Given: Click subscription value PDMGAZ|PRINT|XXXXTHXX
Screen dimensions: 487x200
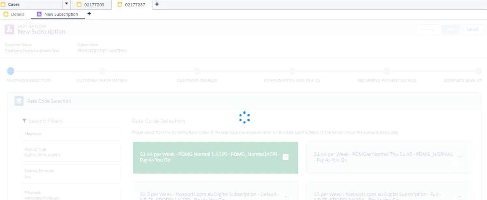Looking at the screenshot, I should (x=102, y=51).
